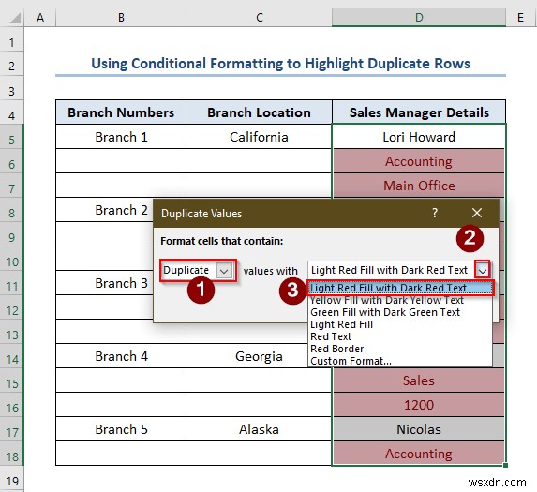The image size is (537, 492).
Task: Select the Branch 5 cell
Action: point(121,429)
